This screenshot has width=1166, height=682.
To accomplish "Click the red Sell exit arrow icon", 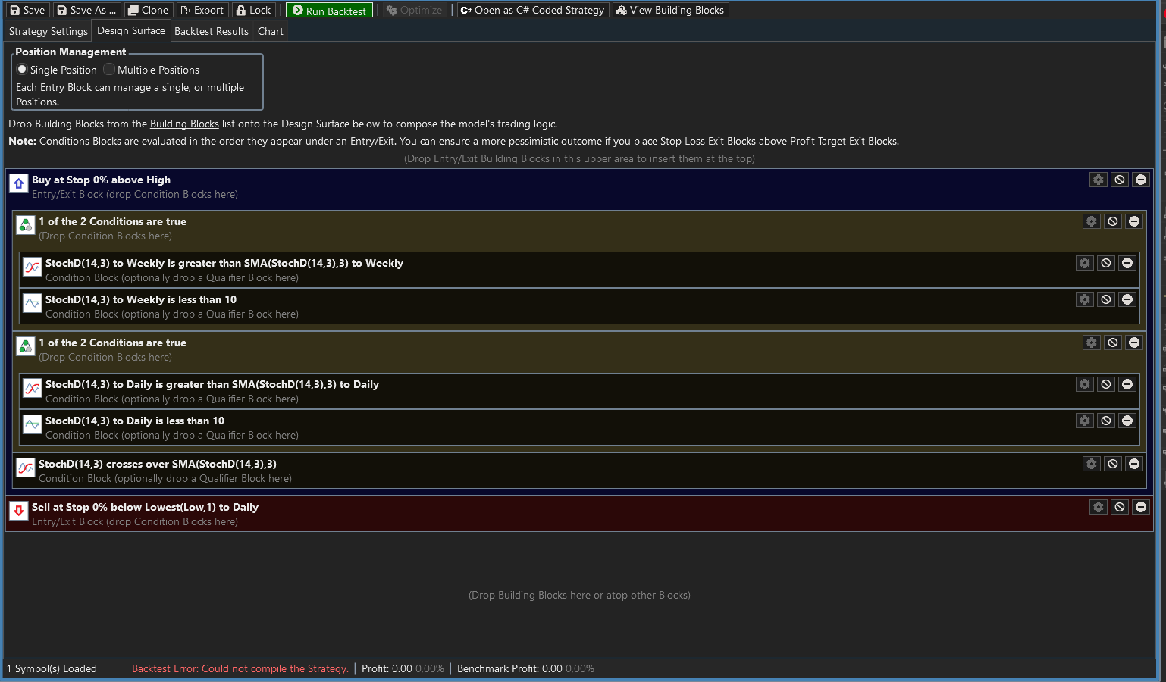I will (18, 511).
